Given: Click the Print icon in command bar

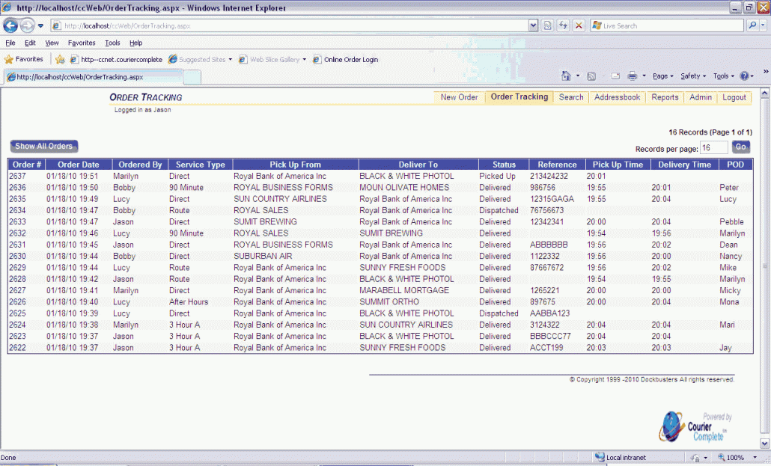Looking at the screenshot, I should pyautogui.click(x=632, y=76).
